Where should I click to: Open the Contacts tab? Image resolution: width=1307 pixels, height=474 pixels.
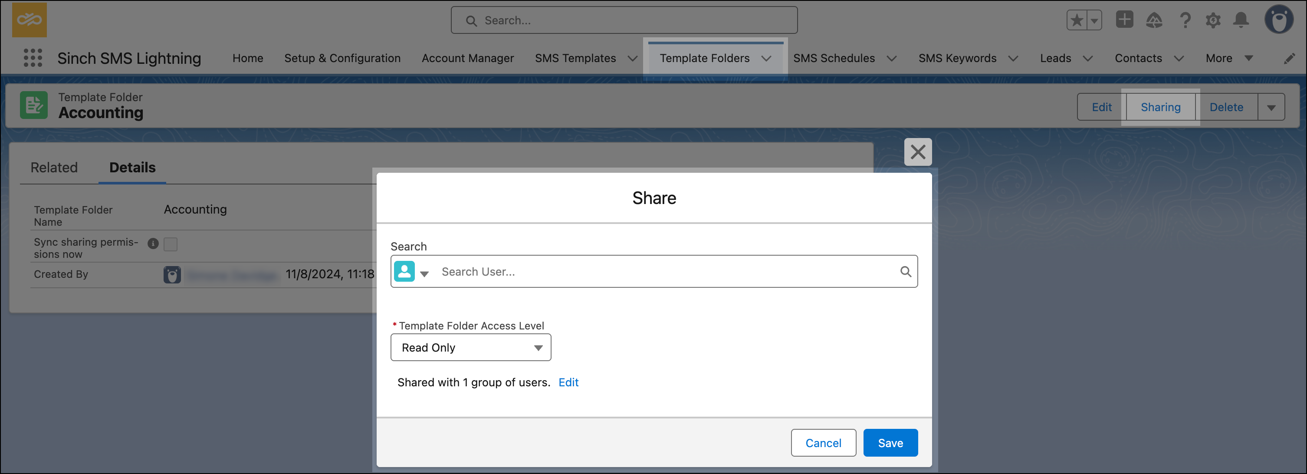[x=1138, y=58]
